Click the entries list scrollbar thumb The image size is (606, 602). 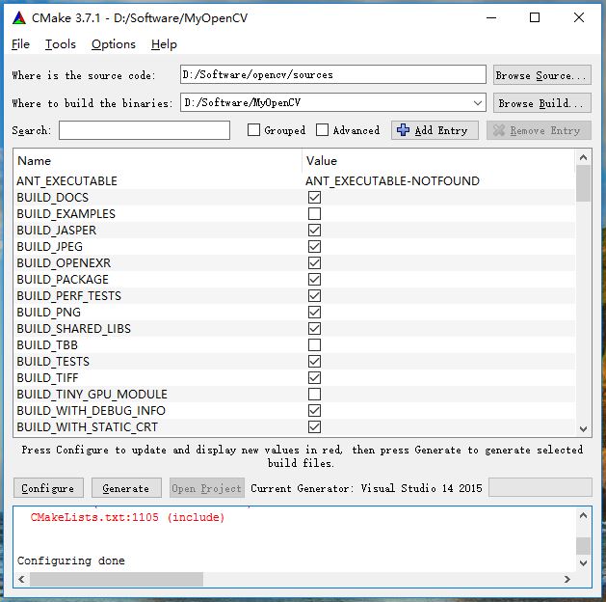click(583, 183)
